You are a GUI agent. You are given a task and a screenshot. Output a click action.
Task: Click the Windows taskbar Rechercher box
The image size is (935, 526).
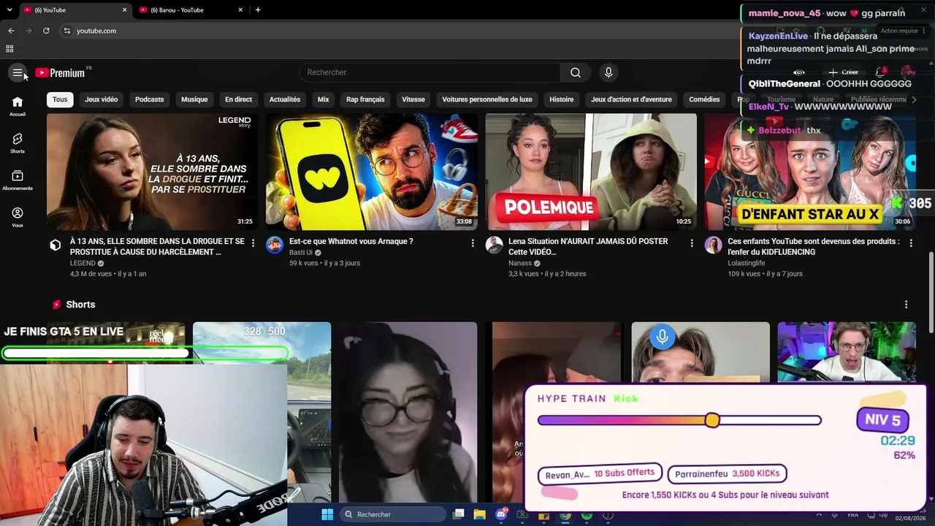(x=393, y=514)
